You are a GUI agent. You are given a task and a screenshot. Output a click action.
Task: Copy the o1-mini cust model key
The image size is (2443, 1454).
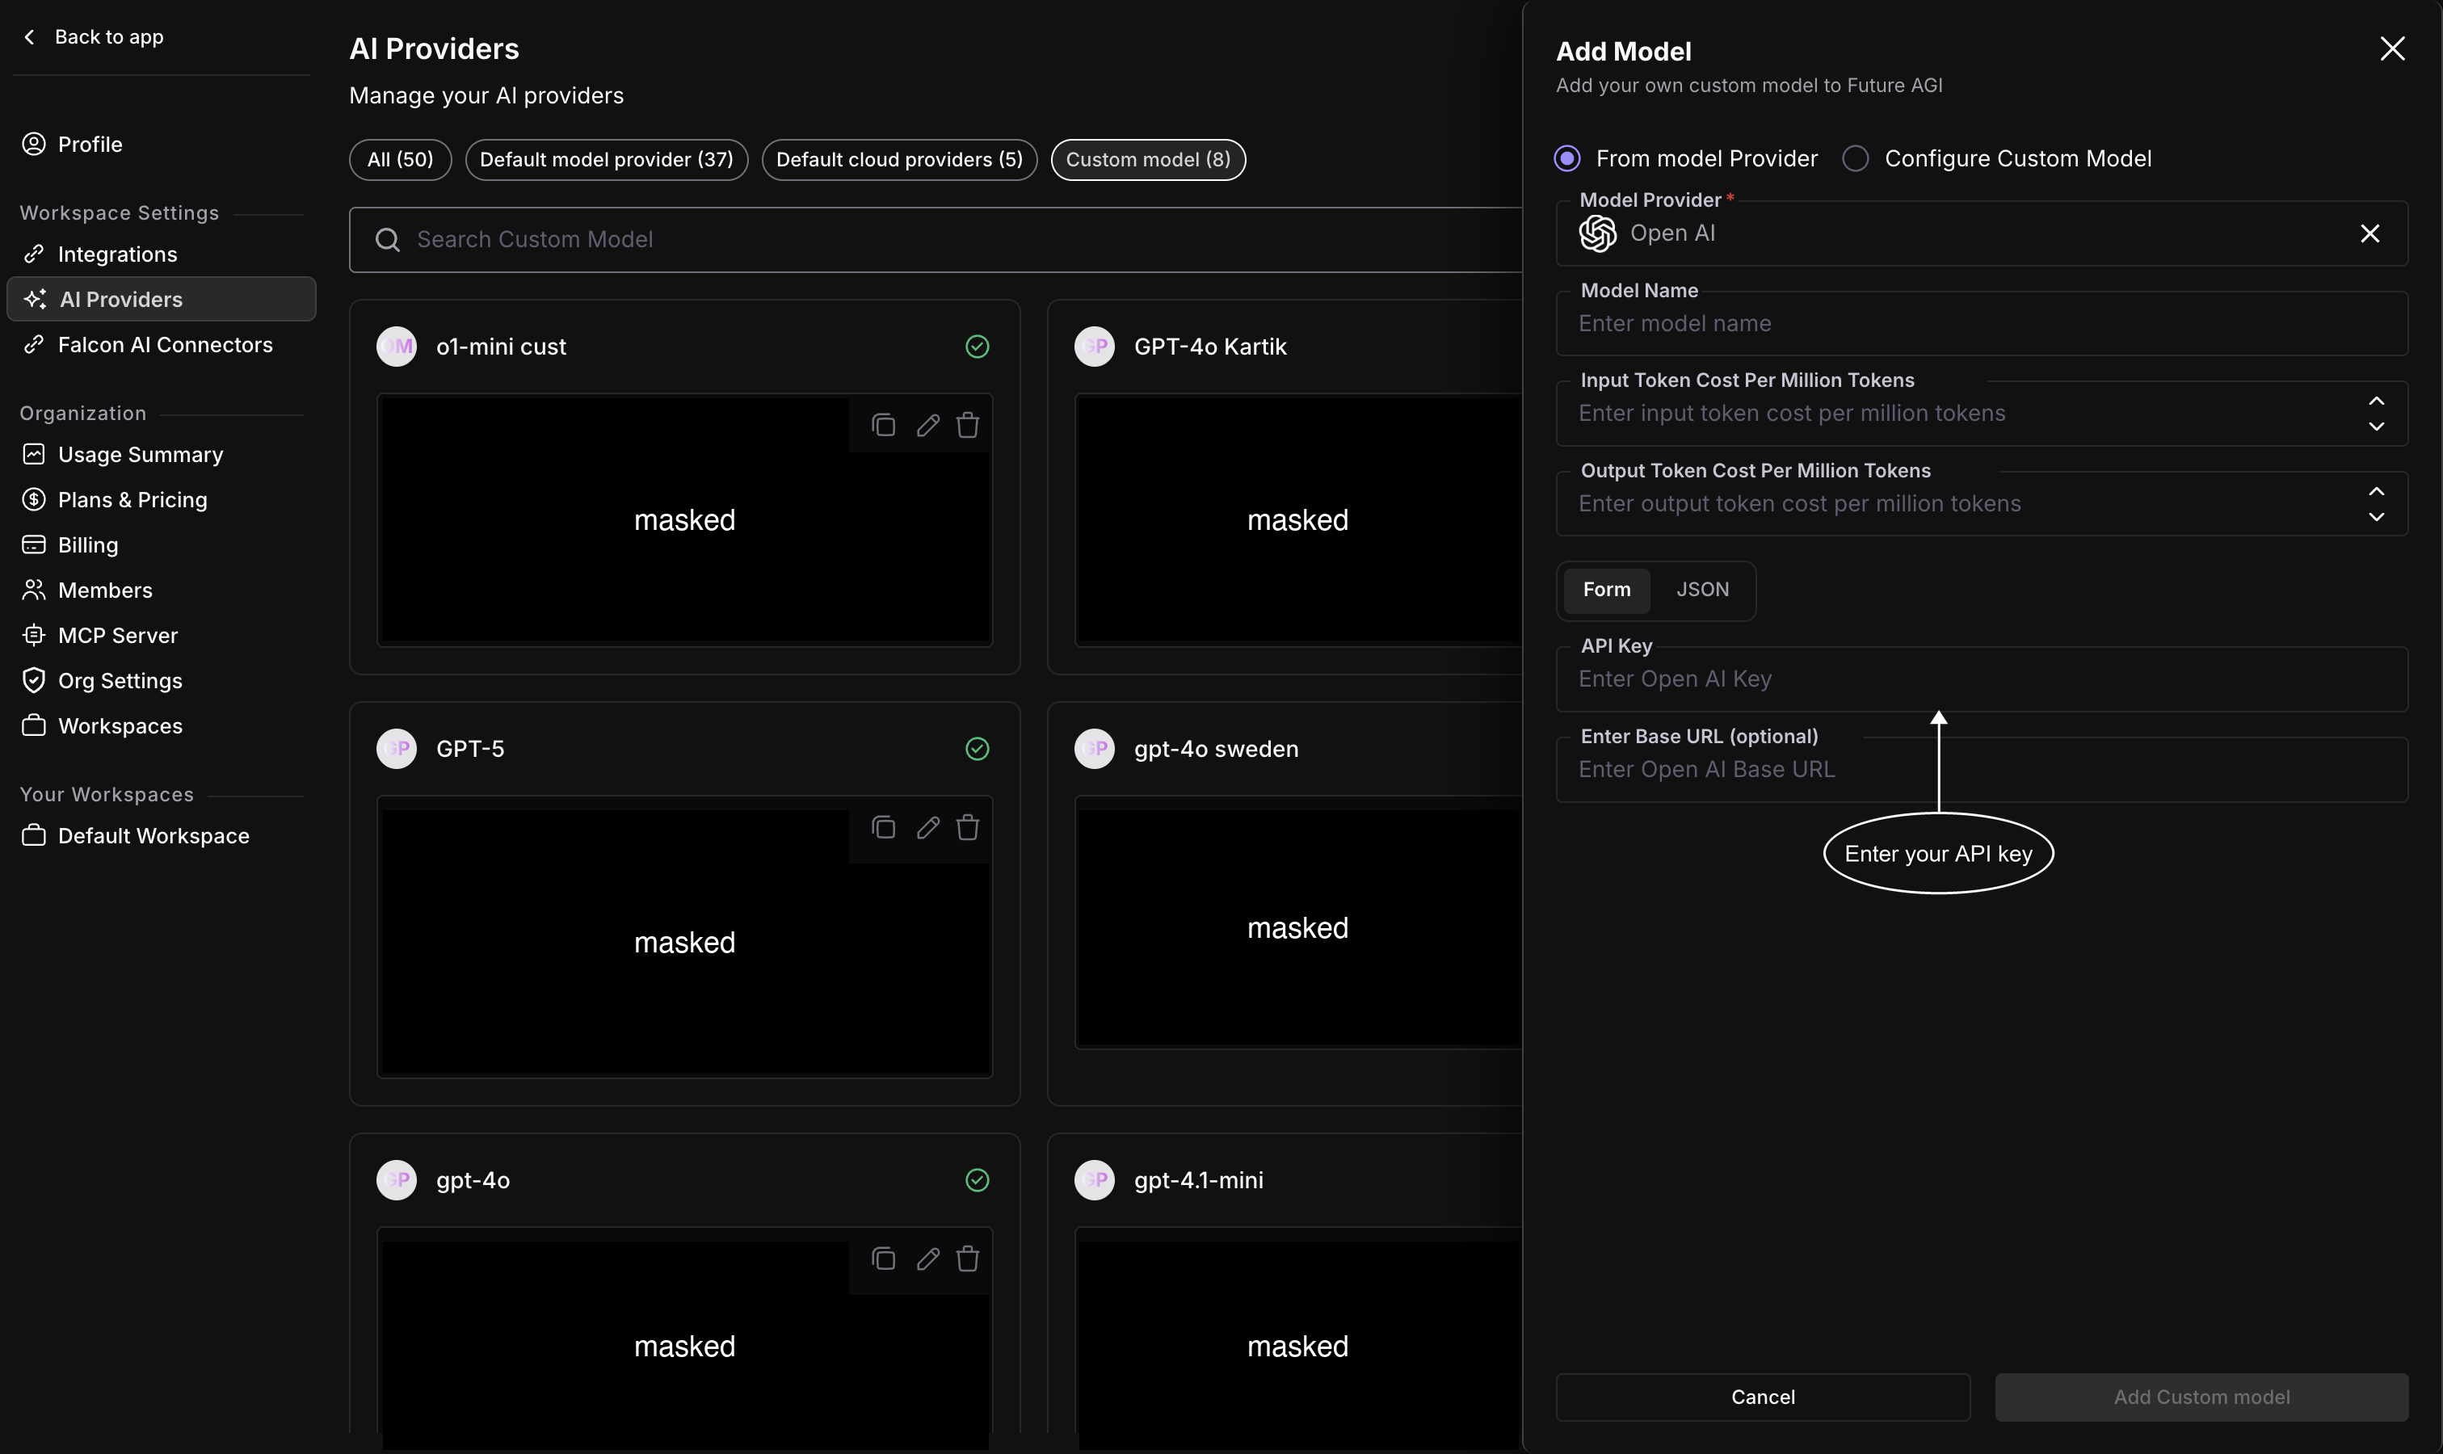click(883, 425)
